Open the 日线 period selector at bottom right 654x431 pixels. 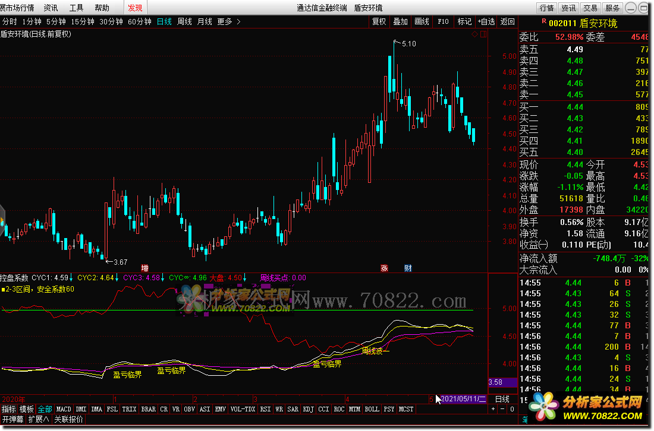pos(502,399)
